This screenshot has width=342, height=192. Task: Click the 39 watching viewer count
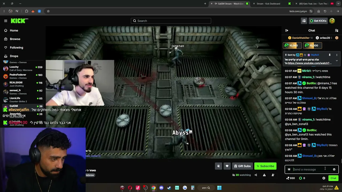point(242,175)
